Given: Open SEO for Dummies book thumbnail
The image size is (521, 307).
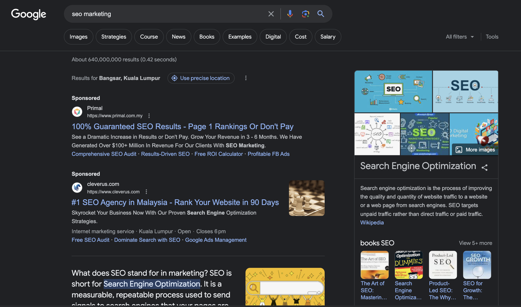Looking at the screenshot, I should point(408,265).
